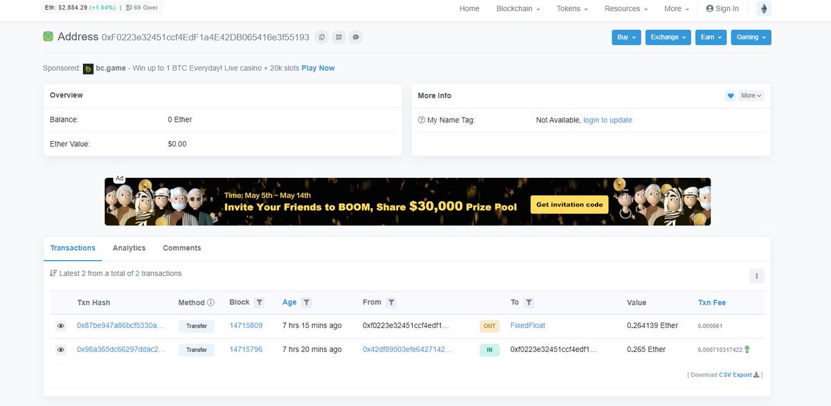Viewport: 831px width, 406px height.
Task: Click the Txn Fee column header
Action: [x=712, y=303]
